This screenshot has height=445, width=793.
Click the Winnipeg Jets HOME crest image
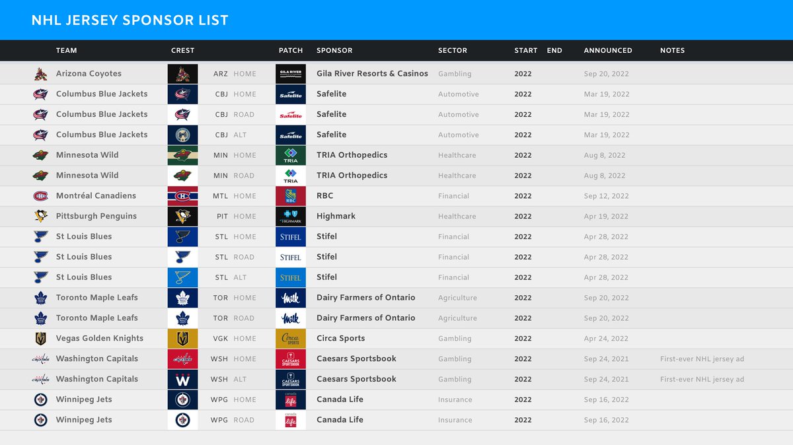(182, 399)
